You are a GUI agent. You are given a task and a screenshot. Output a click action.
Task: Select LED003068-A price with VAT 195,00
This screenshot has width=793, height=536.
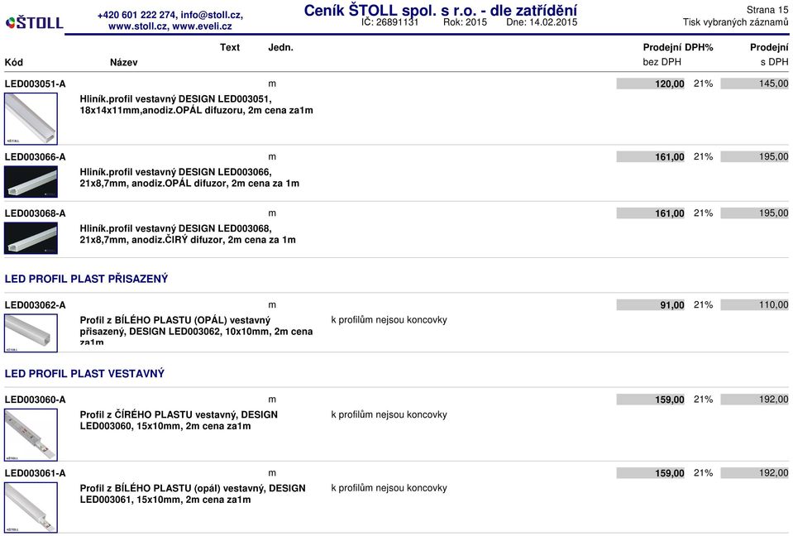point(755,213)
